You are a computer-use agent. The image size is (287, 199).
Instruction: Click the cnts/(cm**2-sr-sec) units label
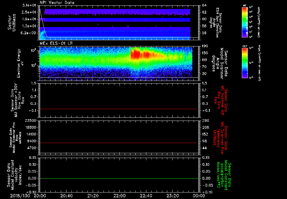click(259, 22)
